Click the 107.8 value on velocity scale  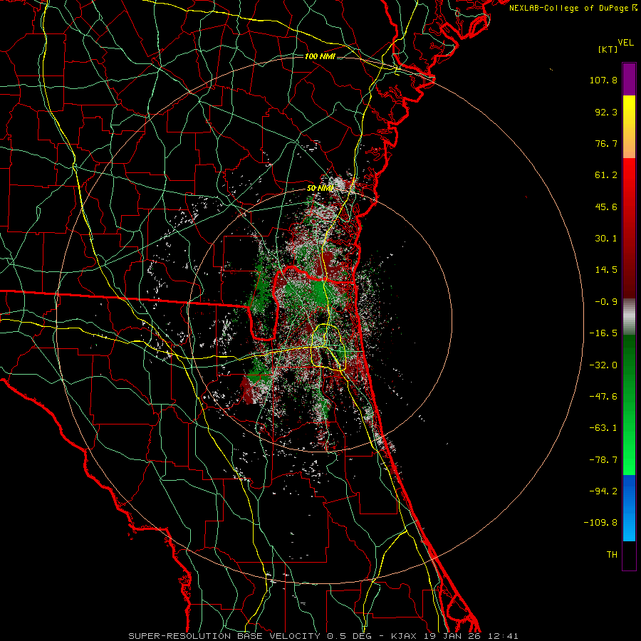point(603,80)
